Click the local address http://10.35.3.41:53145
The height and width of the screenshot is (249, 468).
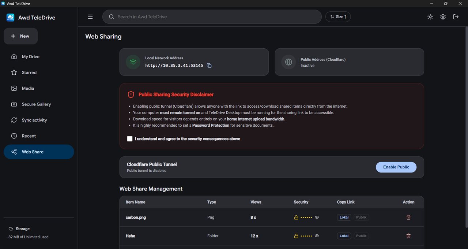174,66
